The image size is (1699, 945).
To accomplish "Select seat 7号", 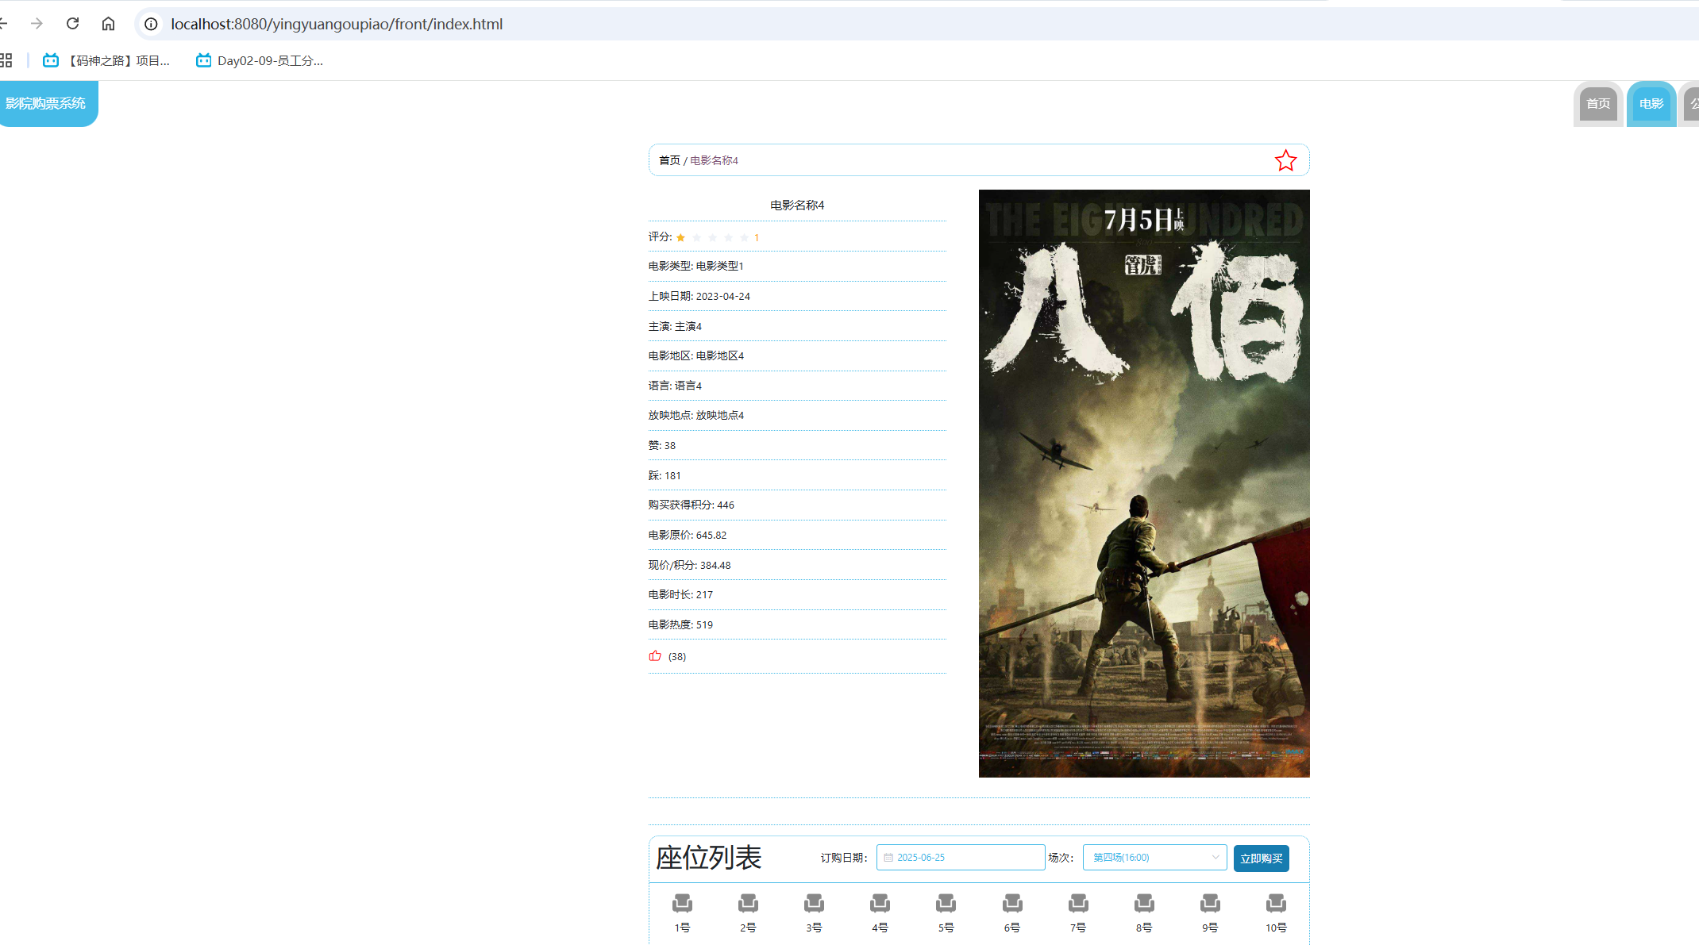I will [1078, 912].
